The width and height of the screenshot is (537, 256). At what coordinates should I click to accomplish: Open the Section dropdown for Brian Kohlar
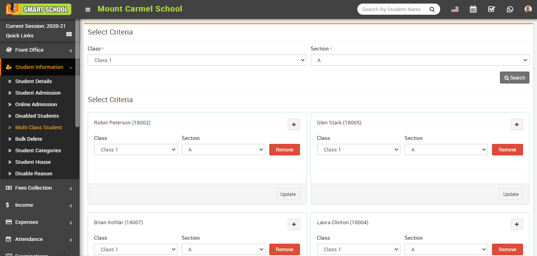coord(223,249)
